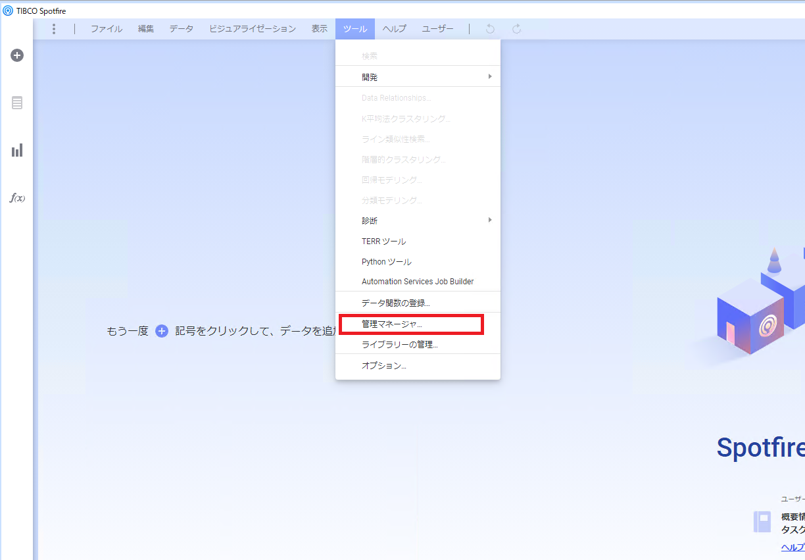
Task: Open the ヘルプ menu
Action: tap(395, 29)
